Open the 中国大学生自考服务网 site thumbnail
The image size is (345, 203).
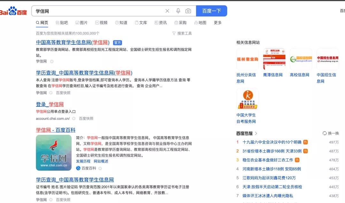coord(248,99)
